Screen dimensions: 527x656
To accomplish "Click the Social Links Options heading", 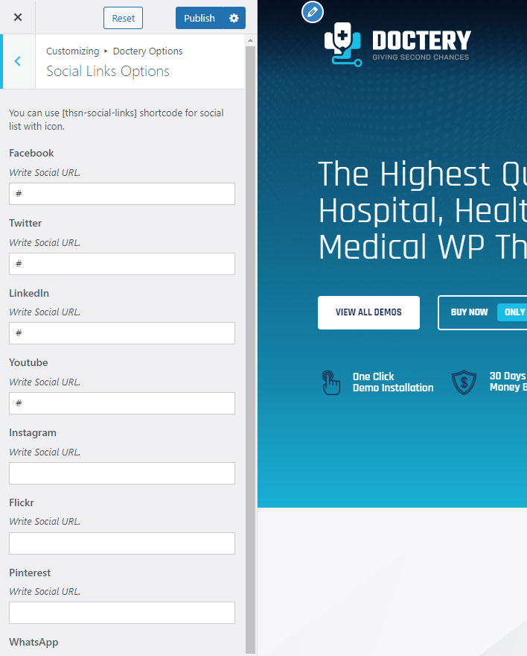I will 108,72.
